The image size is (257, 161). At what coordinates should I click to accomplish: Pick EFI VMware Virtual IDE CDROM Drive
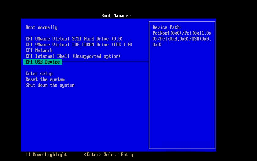pos(79,45)
